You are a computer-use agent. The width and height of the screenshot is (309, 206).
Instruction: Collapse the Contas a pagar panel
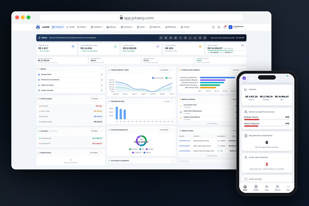coord(101,99)
